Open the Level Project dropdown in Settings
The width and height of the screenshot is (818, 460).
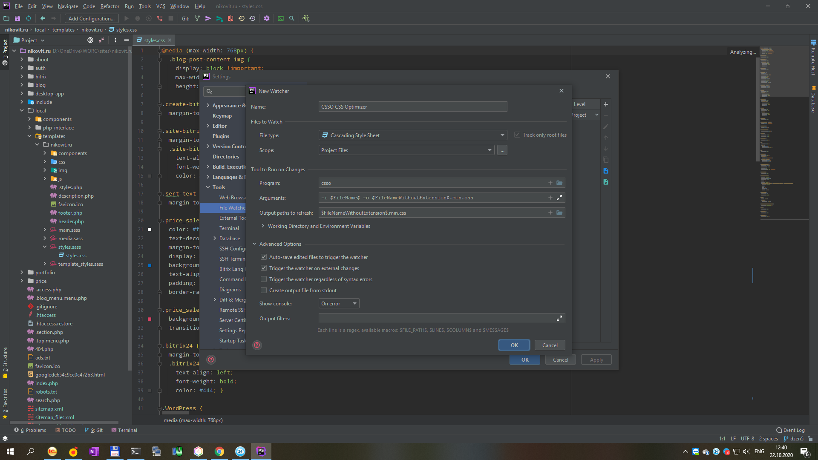(585, 115)
